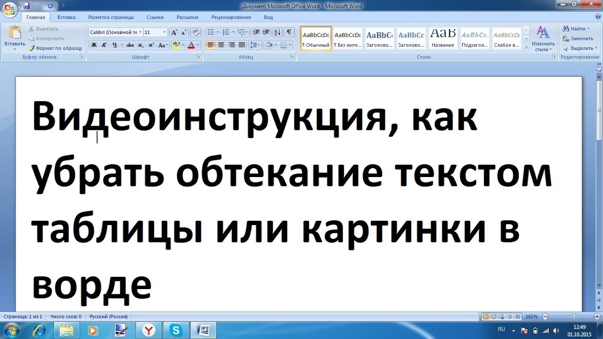Open the Change Case (Aa) dropdown
The width and height of the screenshot is (603, 339).
coord(163,45)
